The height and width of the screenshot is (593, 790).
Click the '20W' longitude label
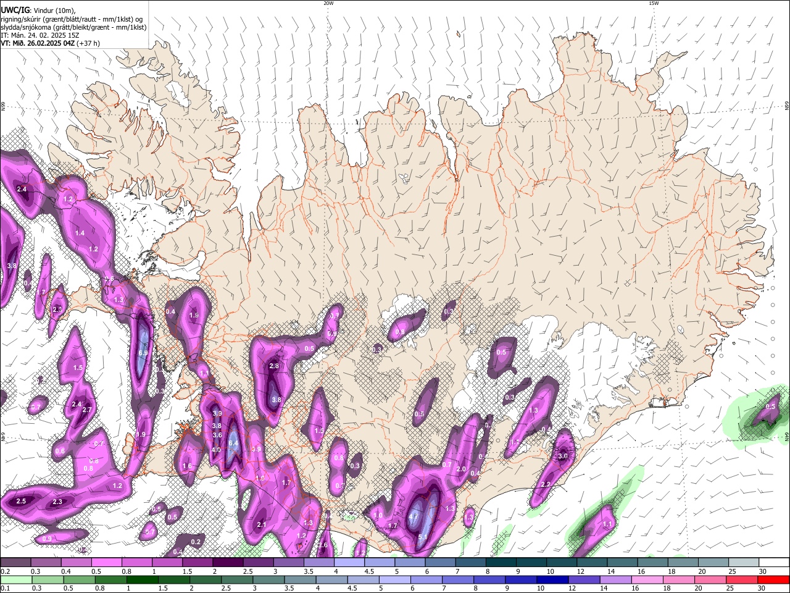pyautogui.click(x=328, y=3)
